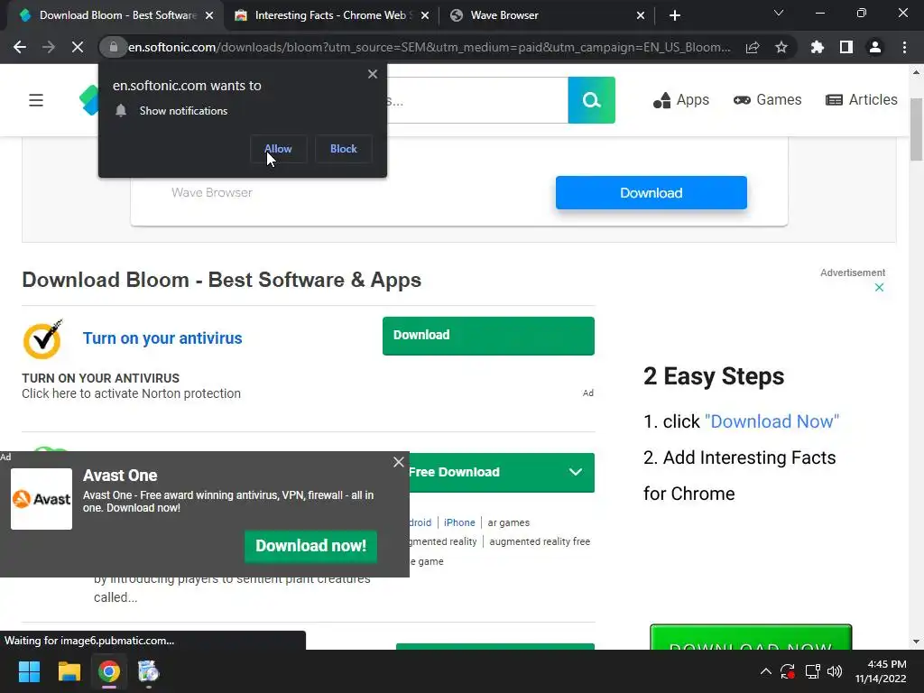The height and width of the screenshot is (693, 924).
Task: Click the Softonic search magnifier button
Action: click(592, 100)
